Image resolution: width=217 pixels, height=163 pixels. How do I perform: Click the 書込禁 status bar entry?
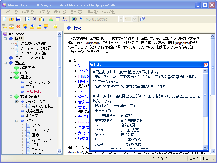coord(194,158)
